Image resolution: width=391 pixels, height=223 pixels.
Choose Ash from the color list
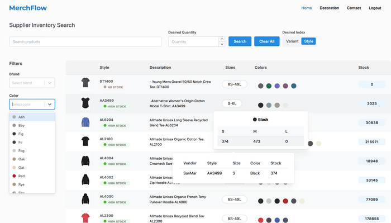point(32,117)
